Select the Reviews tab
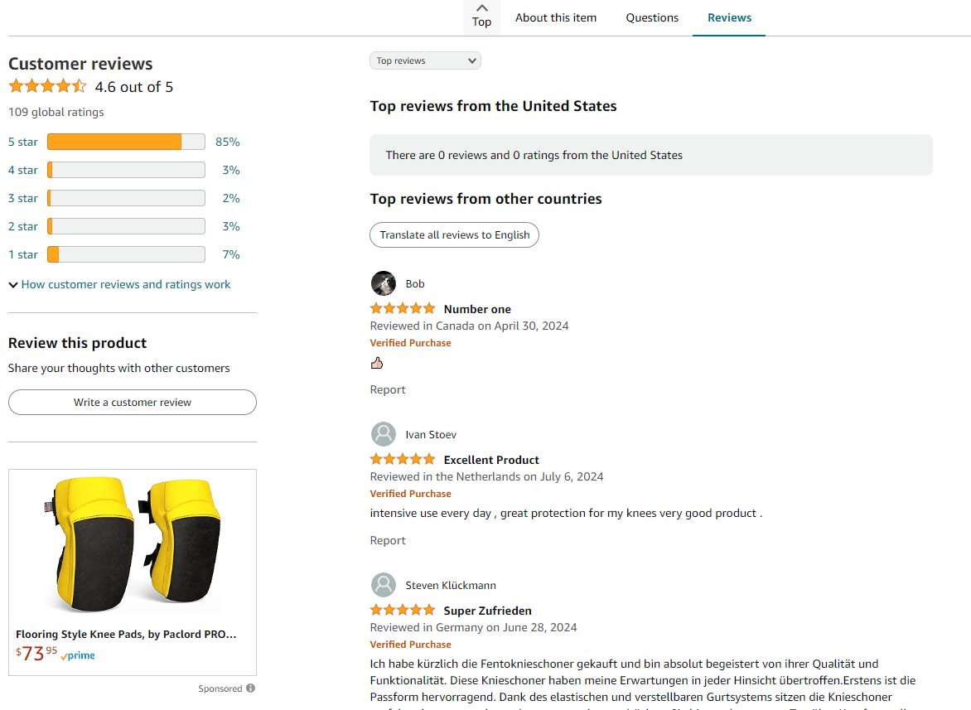Screen dimensions: 971x710 [x=729, y=18]
